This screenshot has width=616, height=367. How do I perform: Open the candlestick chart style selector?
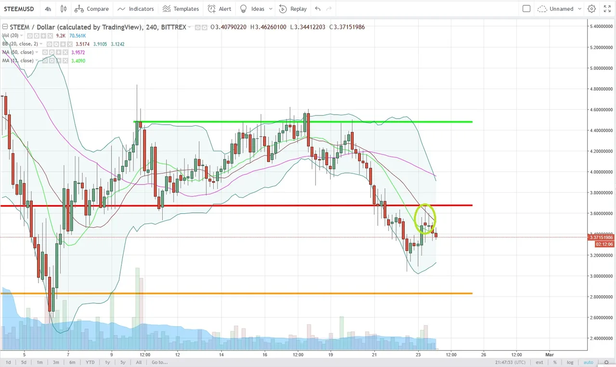pyautogui.click(x=64, y=9)
